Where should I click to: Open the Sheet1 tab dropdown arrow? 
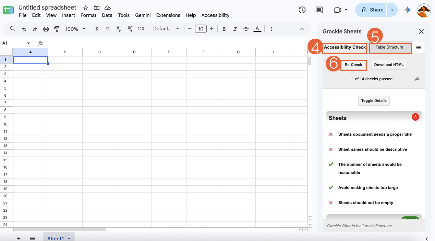coord(69,239)
